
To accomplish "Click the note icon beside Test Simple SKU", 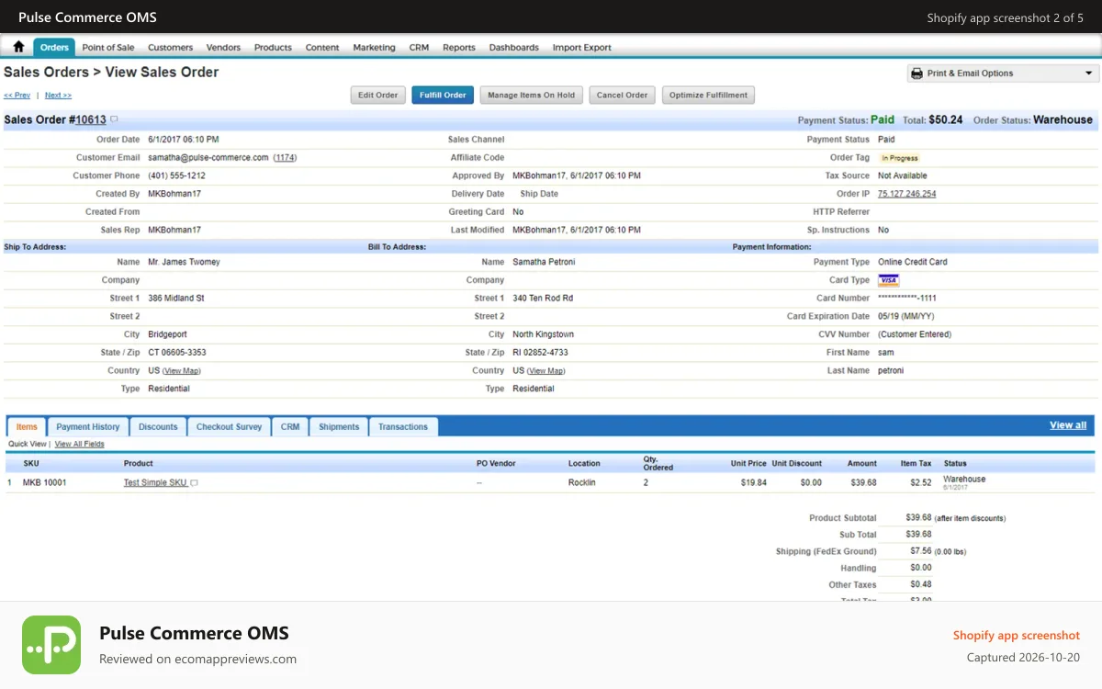I will point(194,482).
